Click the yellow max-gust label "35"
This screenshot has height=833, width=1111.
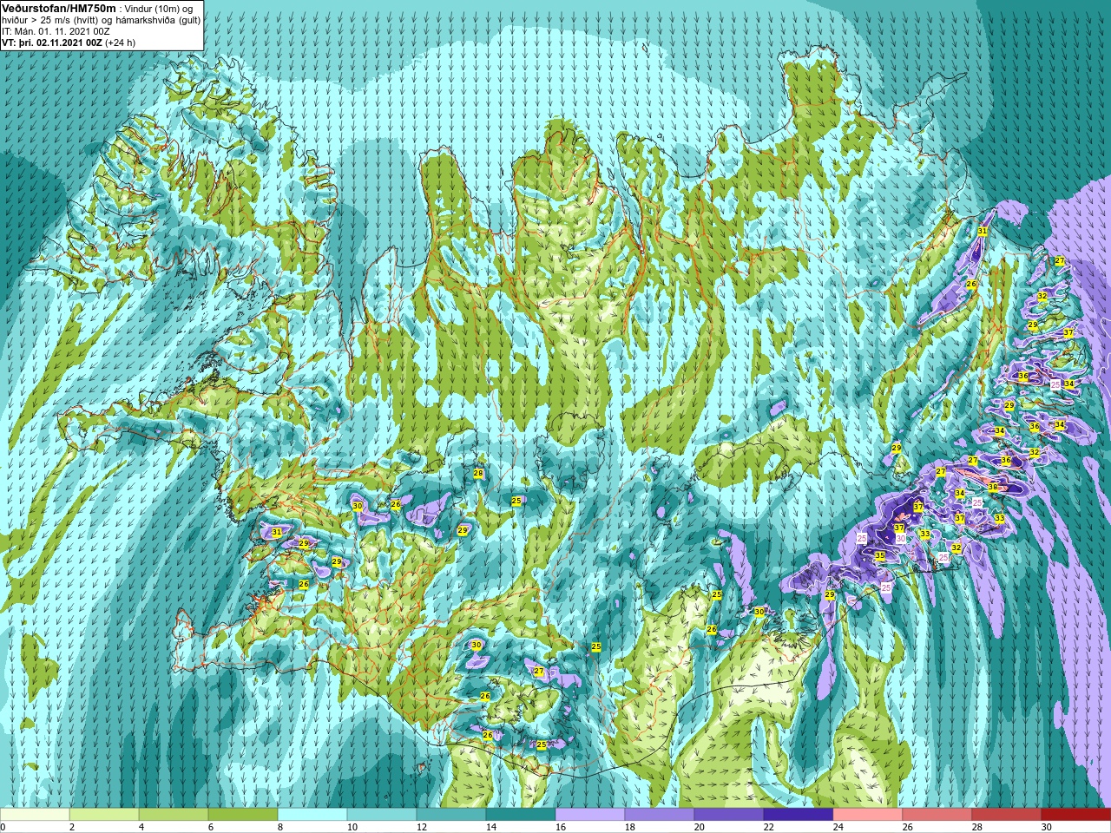click(879, 556)
